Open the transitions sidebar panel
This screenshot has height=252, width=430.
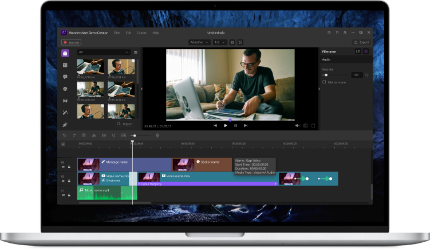pyautogui.click(x=65, y=101)
